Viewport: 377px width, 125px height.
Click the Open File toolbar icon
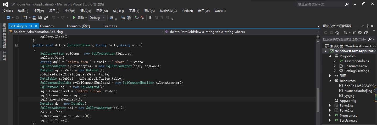click(34, 18)
